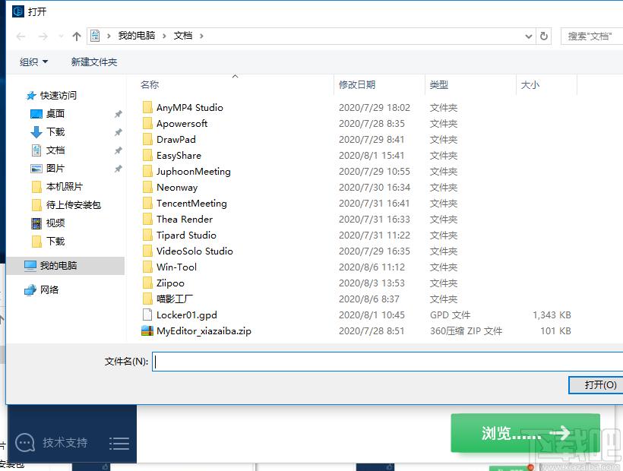Expand the chevron after 文档 in the path
Image resolution: width=623 pixels, height=471 pixels.
point(201,36)
